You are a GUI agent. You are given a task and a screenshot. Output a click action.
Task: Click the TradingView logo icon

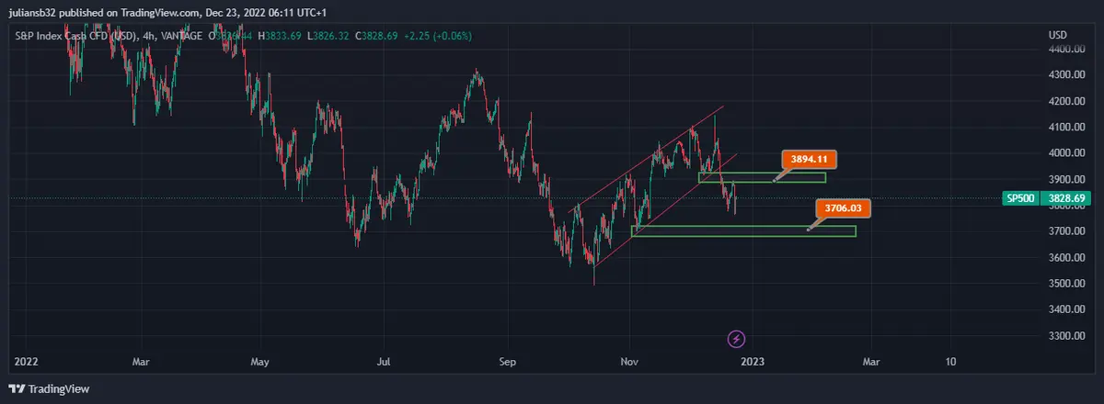(x=17, y=388)
